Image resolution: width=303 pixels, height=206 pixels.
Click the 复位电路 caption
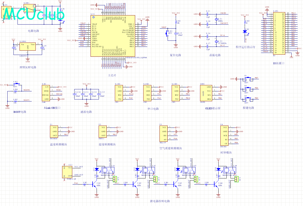click(175, 55)
